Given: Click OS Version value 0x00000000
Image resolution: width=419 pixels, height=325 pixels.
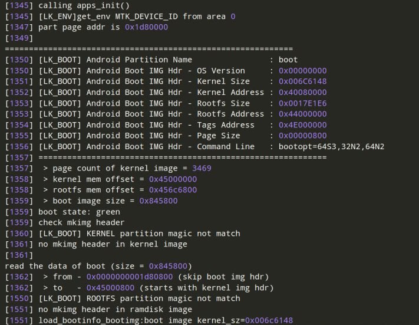Looking at the screenshot, I should click(x=302, y=71).
